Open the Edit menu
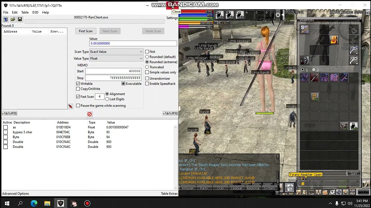Screen dimensions: 371x208 pyautogui.click(x=15, y=12)
